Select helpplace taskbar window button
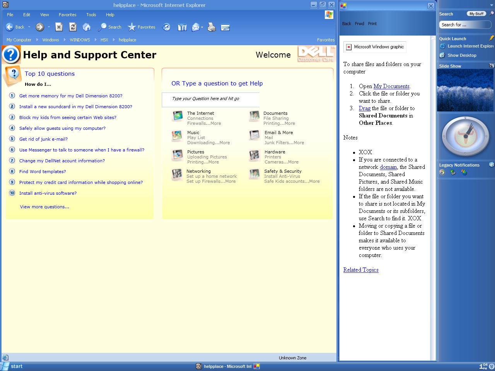Screen dimensions: 495x371 tap(224, 366)
